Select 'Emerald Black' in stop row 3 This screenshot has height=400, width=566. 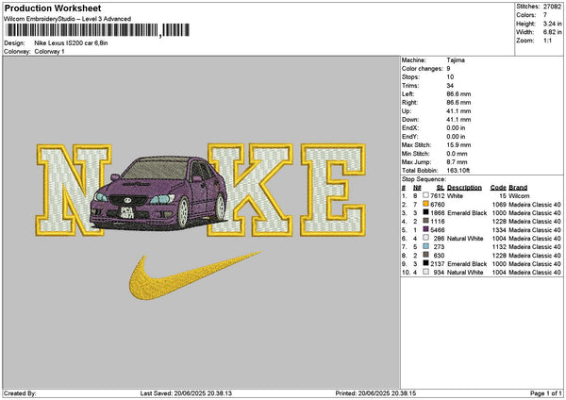pyautogui.click(x=467, y=212)
